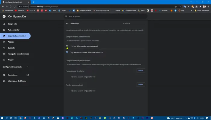The width and height of the screenshot is (211, 120).
Task: Click the Google y tú person icon
Action: point(4,24)
